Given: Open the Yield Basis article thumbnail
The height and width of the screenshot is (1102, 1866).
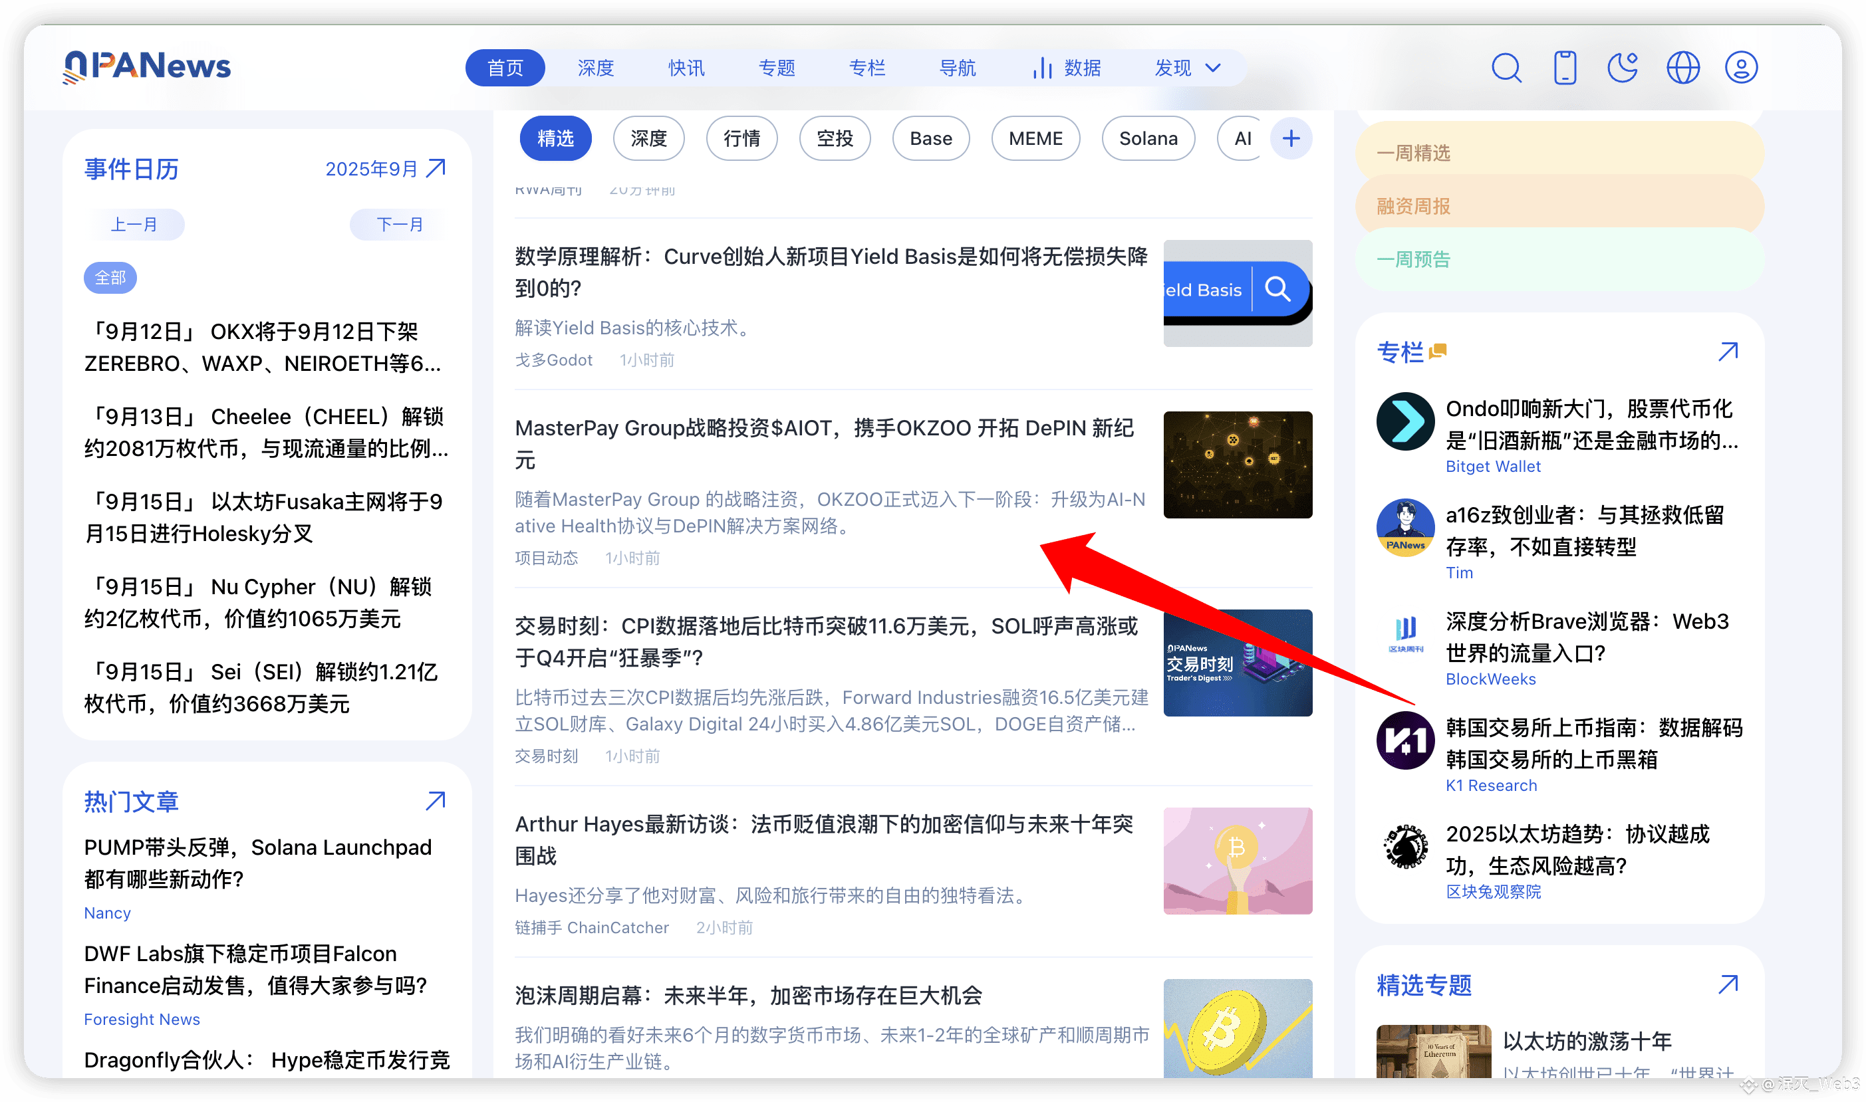Looking at the screenshot, I should pos(1238,293).
